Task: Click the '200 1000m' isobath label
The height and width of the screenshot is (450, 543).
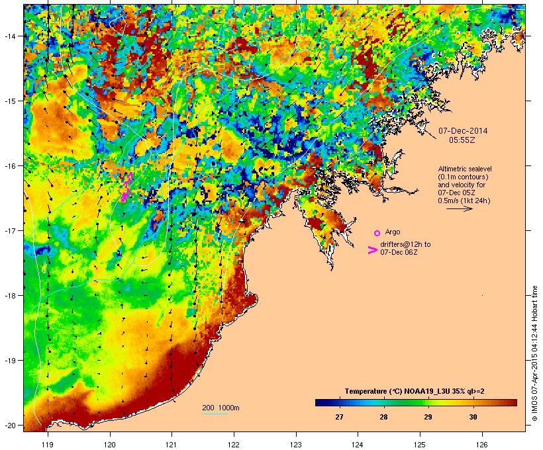Action: point(221,408)
